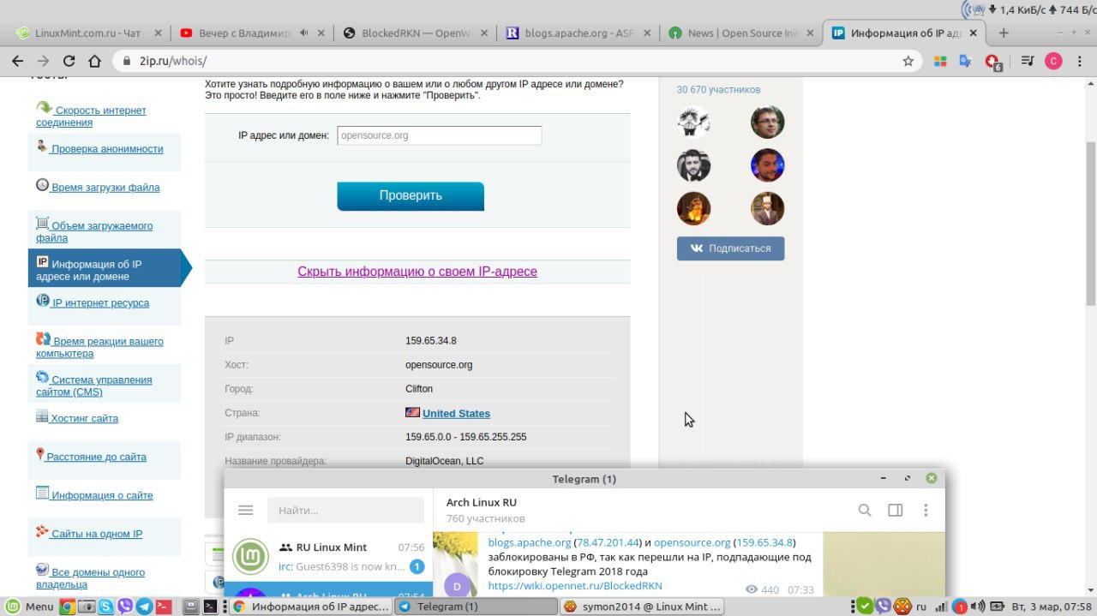Open Все домены одного владельца link

point(91,578)
